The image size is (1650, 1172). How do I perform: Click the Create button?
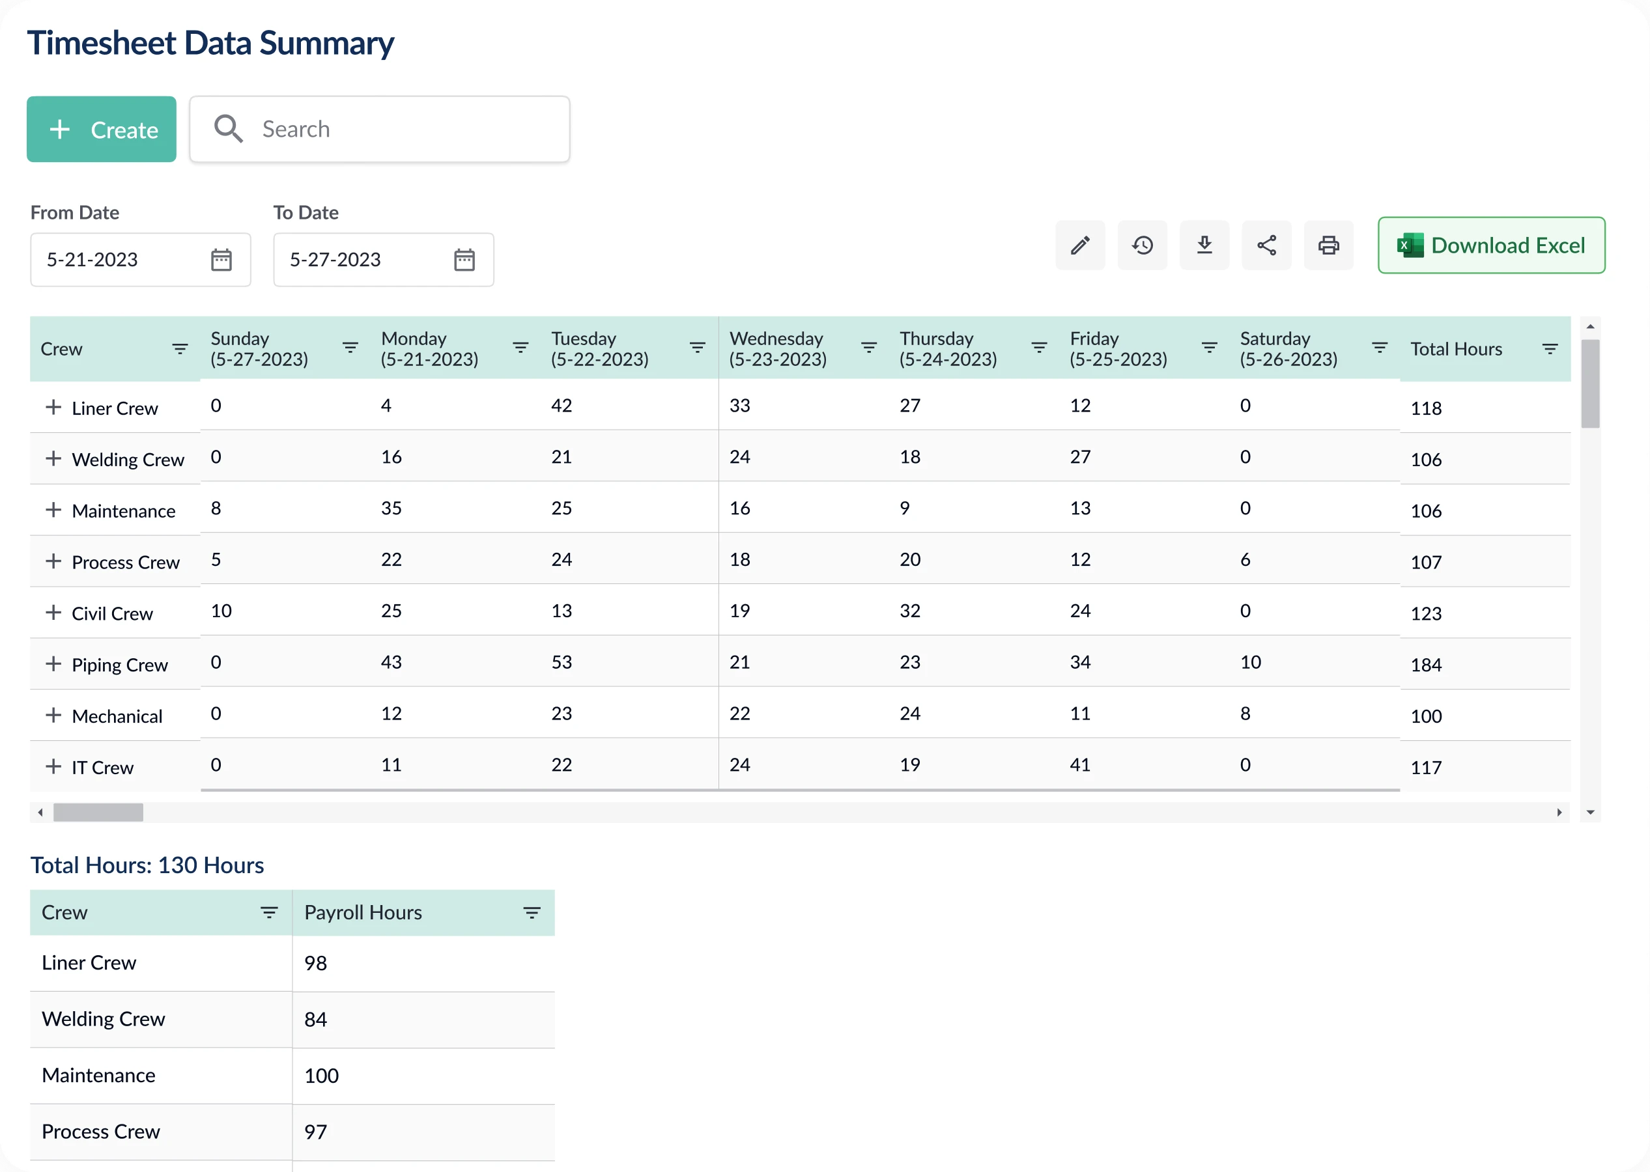101,129
